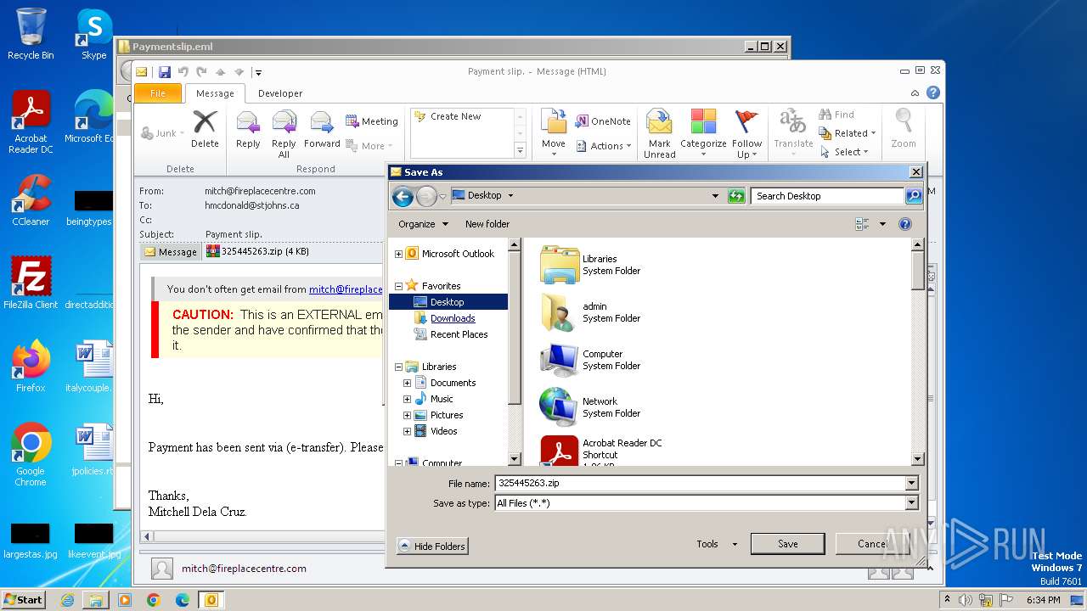Image resolution: width=1087 pixels, height=611 pixels.
Task: Collapse the Favorites tree node
Action: 398,286
